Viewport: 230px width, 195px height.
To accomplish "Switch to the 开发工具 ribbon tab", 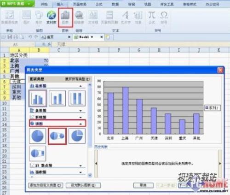I will (x=167, y=4).
